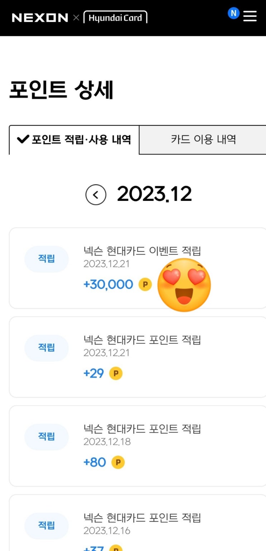The image size is (266, 551).
Task: Click the Hyundai Card logo
Action: coord(115,18)
